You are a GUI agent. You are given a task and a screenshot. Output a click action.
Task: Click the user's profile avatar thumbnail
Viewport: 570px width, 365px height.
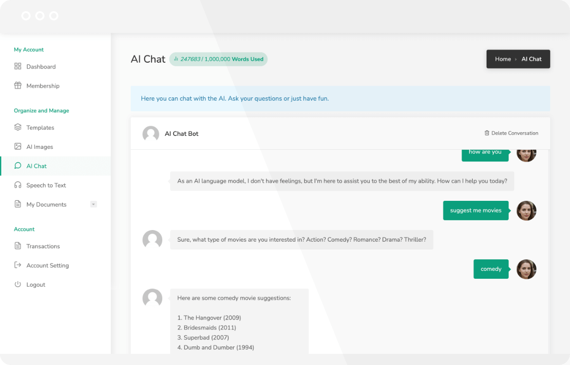(x=526, y=211)
